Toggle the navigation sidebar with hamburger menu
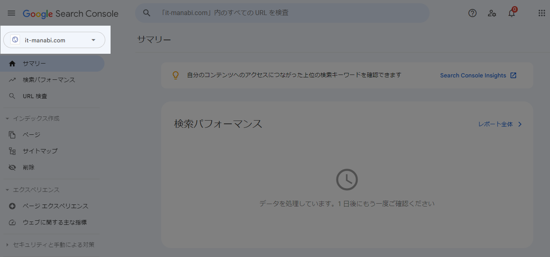The height and width of the screenshot is (257, 550). 11,13
